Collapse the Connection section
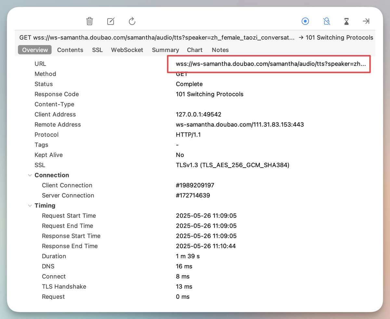Image resolution: width=390 pixels, height=319 pixels. [30, 175]
